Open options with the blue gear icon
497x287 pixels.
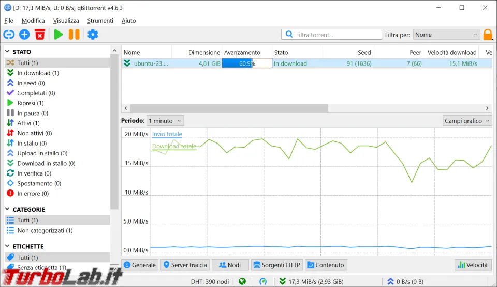tap(93, 35)
